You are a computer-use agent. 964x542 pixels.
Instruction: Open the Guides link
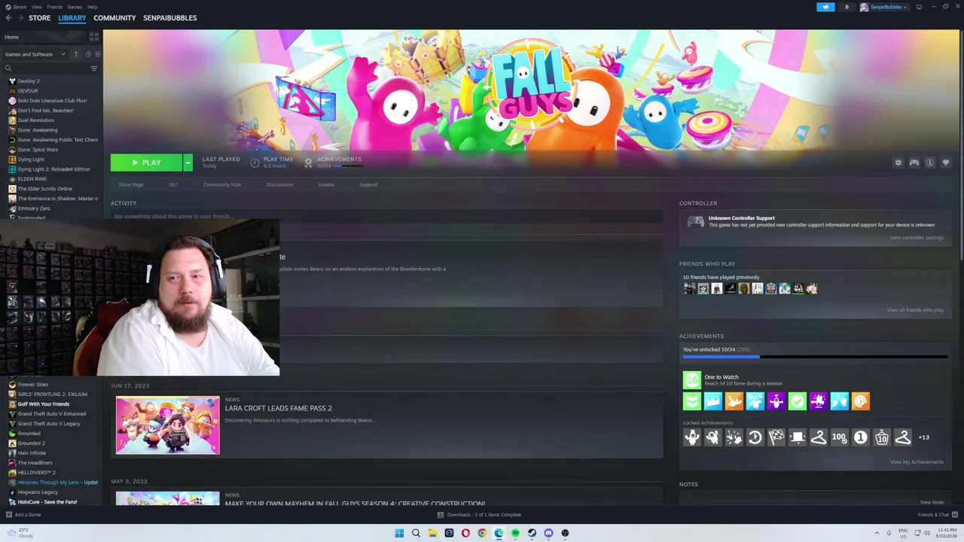[x=326, y=184]
